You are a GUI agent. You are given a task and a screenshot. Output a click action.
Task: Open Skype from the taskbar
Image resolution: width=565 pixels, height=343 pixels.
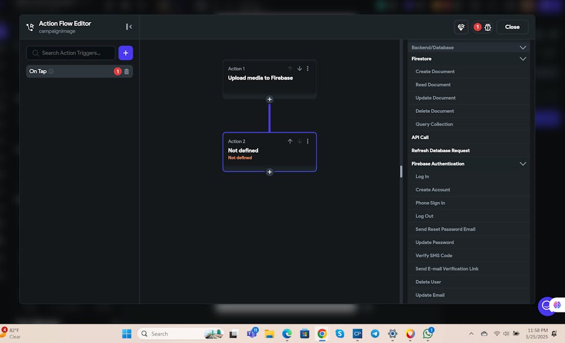pyautogui.click(x=340, y=333)
